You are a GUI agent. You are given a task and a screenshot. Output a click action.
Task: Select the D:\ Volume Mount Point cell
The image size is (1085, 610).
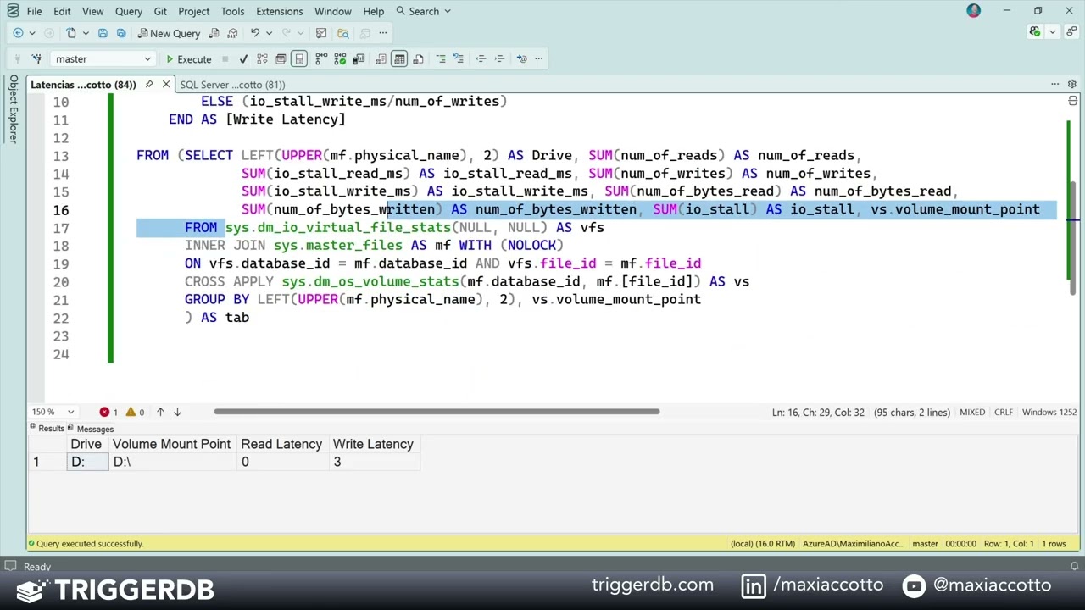coord(172,462)
